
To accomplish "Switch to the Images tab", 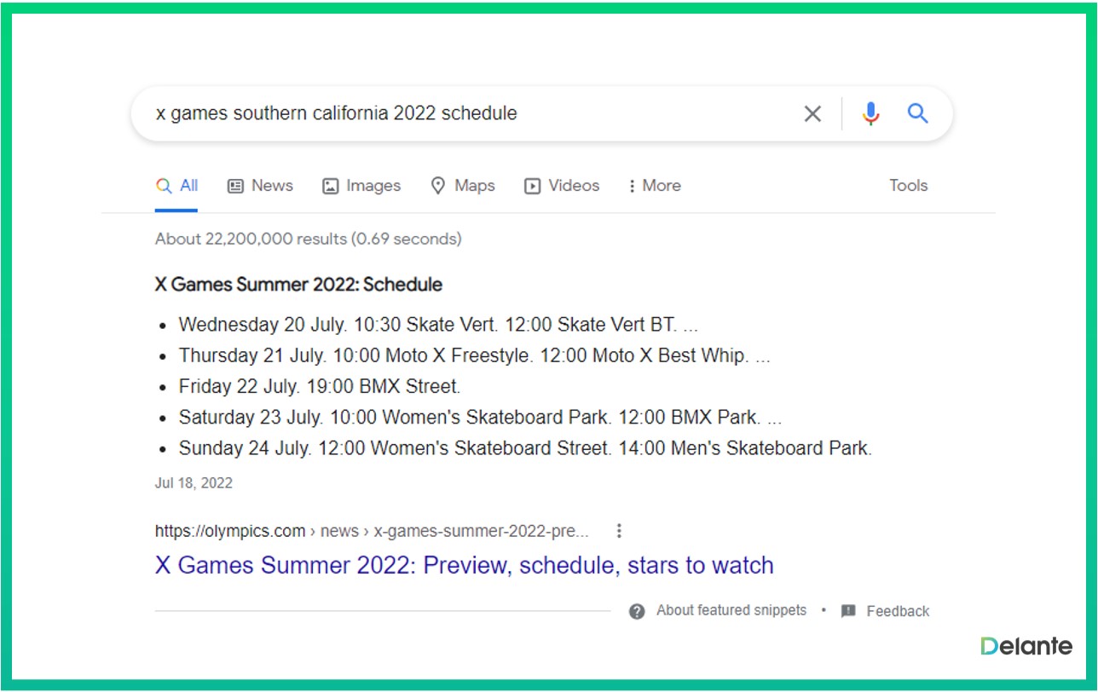I will [x=361, y=186].
